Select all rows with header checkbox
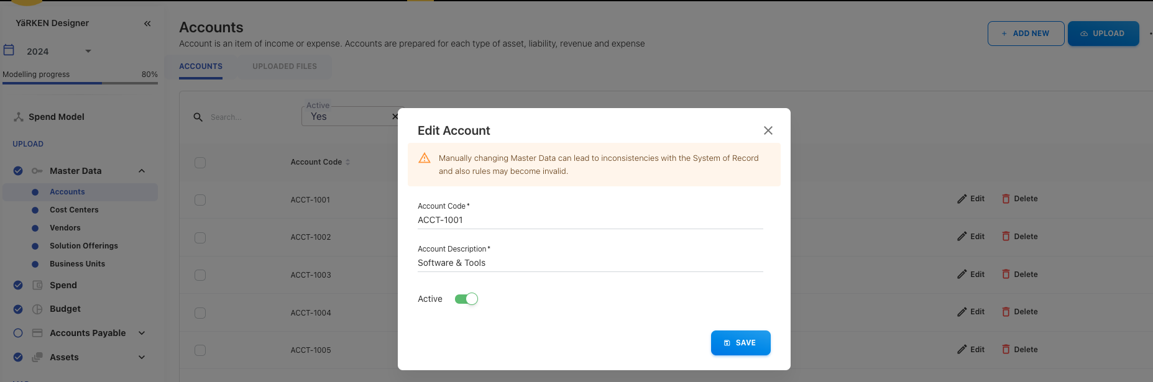Image resolution: width=1153 pixels, height=382 pixels. (200, 163)
